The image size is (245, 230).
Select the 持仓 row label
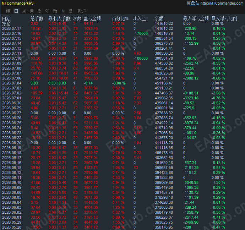pos(6,23)
